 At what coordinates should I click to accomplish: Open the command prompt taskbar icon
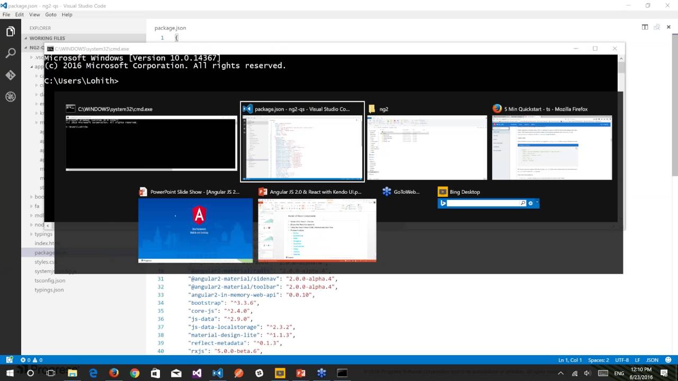[342, 373]
